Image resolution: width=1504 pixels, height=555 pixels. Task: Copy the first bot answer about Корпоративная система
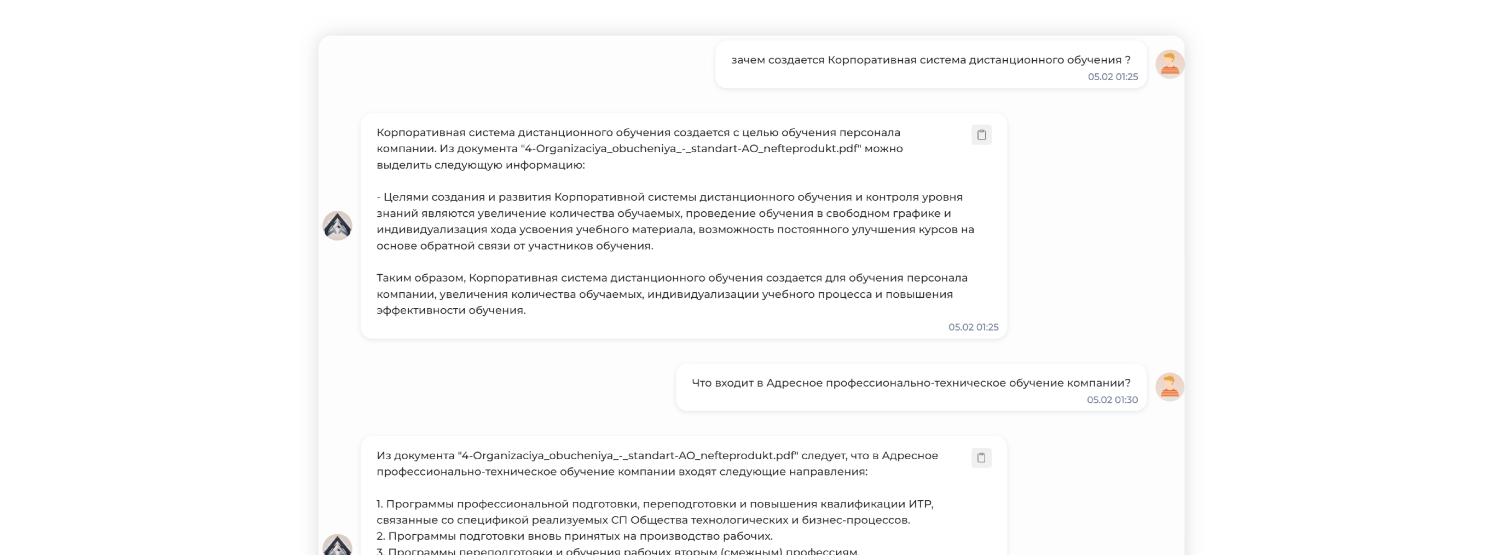point(981,135)
